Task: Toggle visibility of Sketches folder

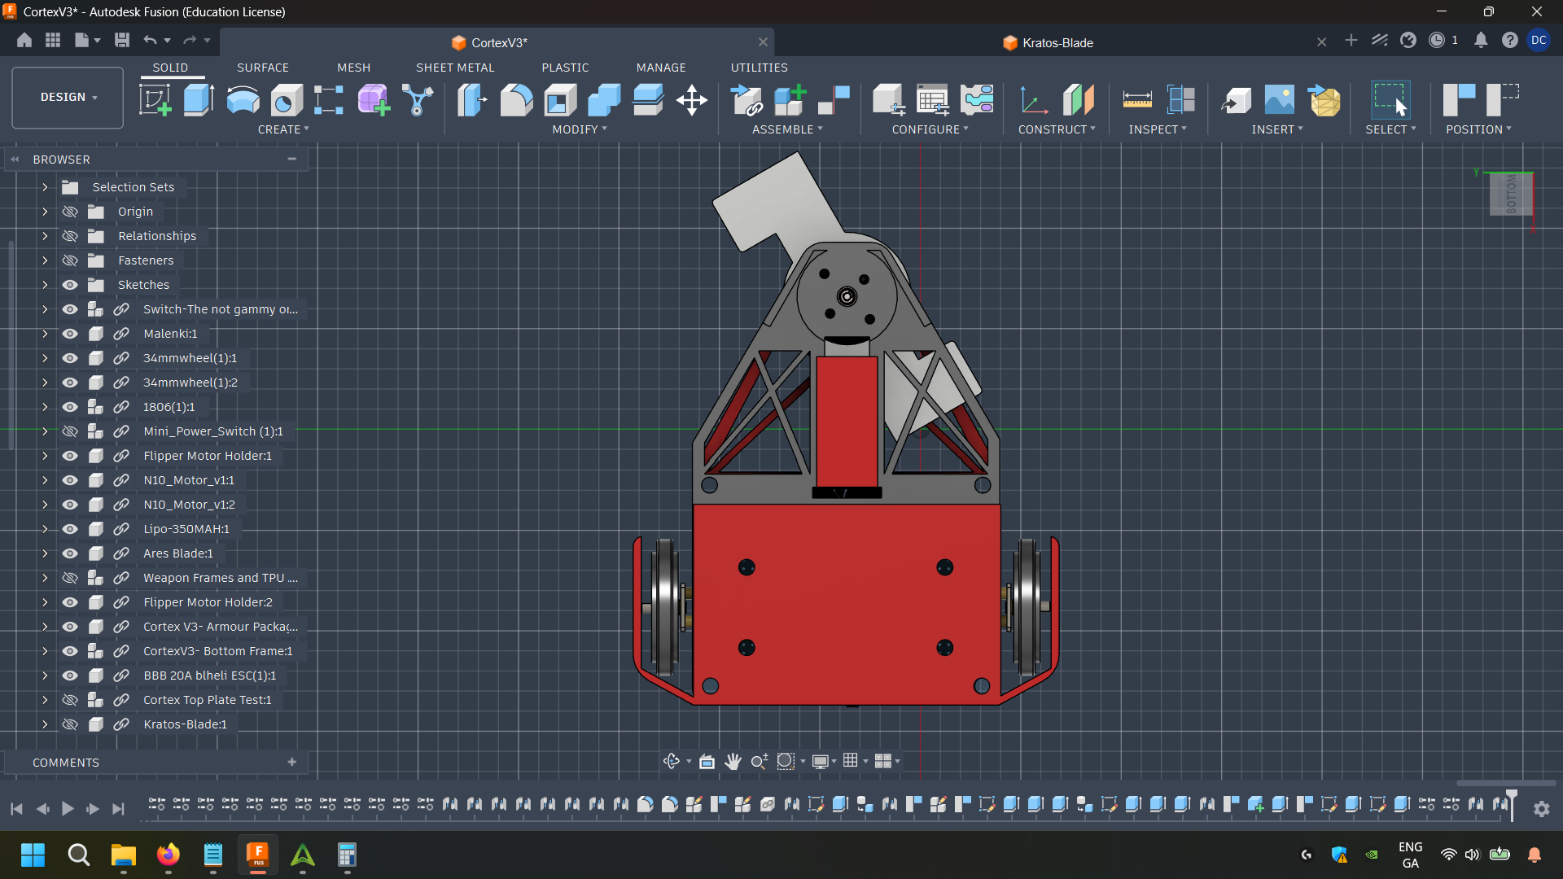Action: tap(70, 285)
